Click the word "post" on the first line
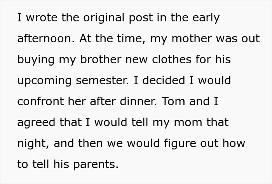272x184 pixels. coord(141,18)
